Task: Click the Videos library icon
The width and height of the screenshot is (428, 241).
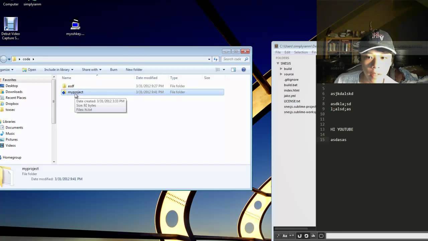Action: click(2, 146)
